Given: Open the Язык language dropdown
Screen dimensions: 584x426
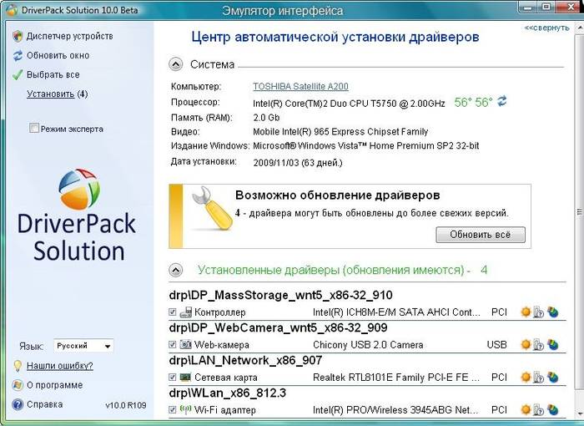Looking at the screenshot, I should [x=83, y=346].
